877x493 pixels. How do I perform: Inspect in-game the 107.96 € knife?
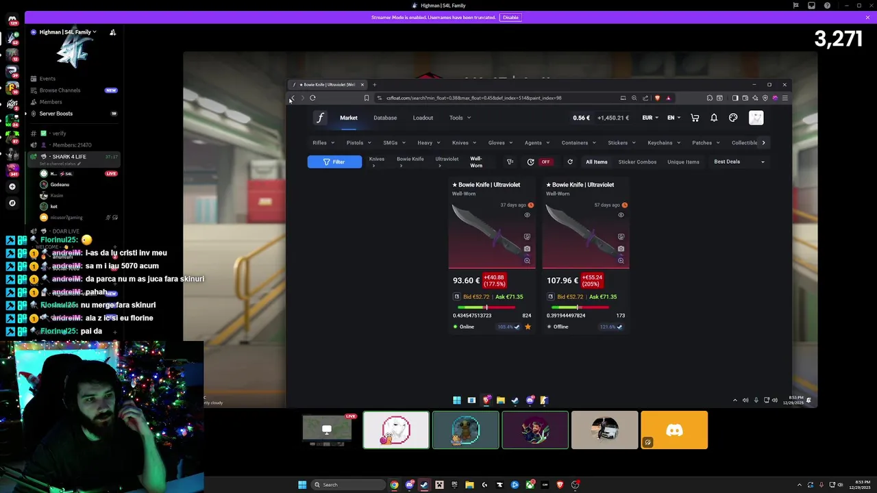click(621, 237)
